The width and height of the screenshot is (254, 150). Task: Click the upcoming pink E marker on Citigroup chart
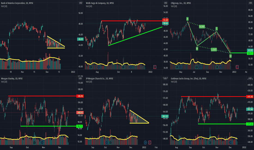click(237, 67)
